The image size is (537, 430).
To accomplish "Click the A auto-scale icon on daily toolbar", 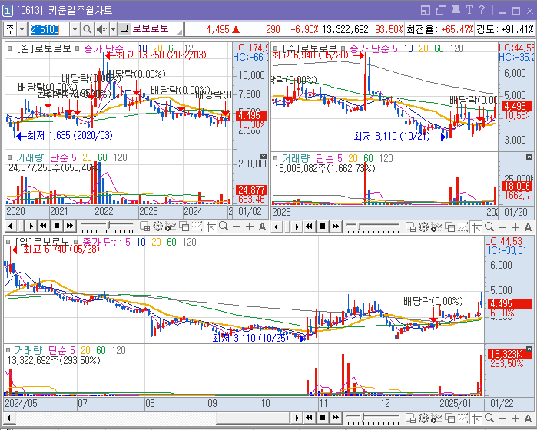I will pyautogui.click(x=528, y=418).
